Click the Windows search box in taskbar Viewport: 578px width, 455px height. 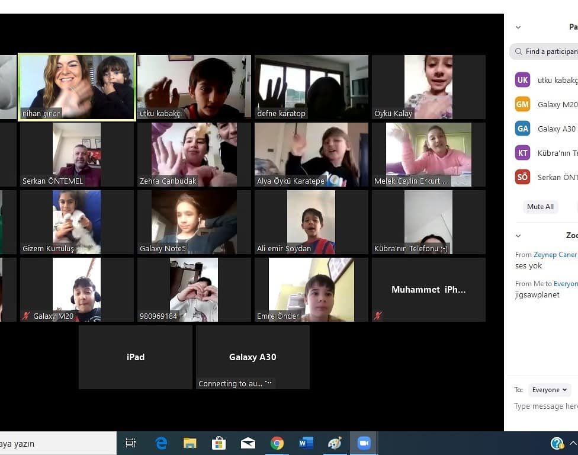(x=57, y=444)
